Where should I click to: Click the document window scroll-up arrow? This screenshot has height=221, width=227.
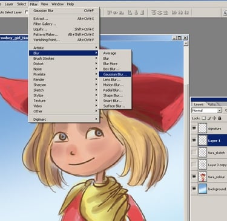click(186, 43)
